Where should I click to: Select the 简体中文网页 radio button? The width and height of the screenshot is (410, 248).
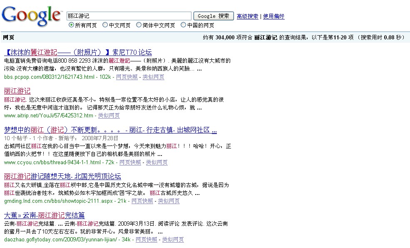139,25
